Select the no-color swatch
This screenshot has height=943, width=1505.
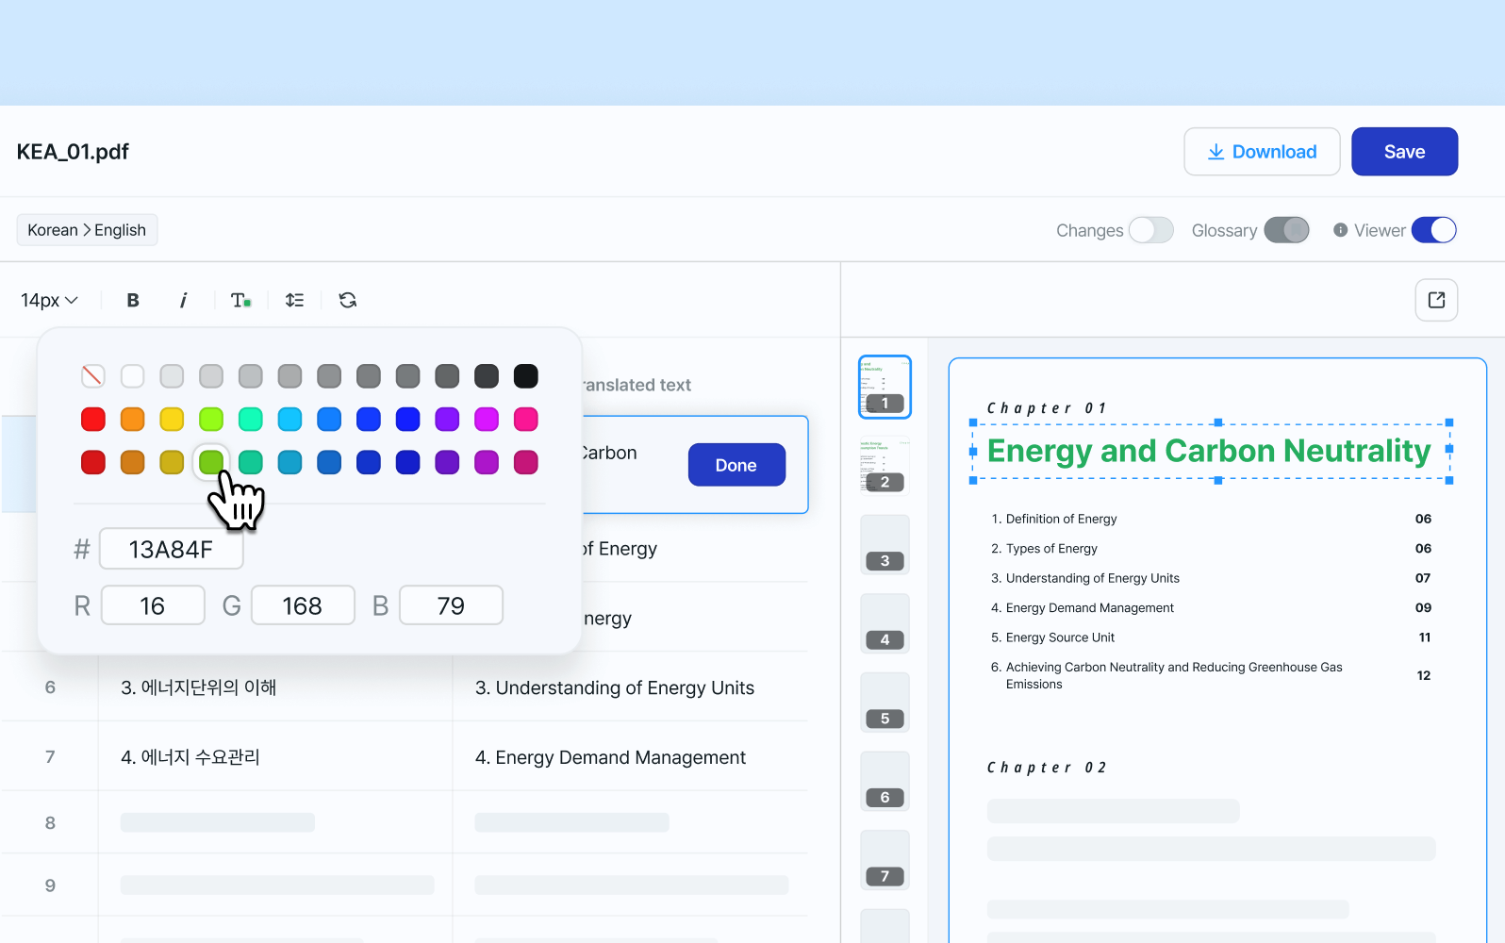point(92,376)
